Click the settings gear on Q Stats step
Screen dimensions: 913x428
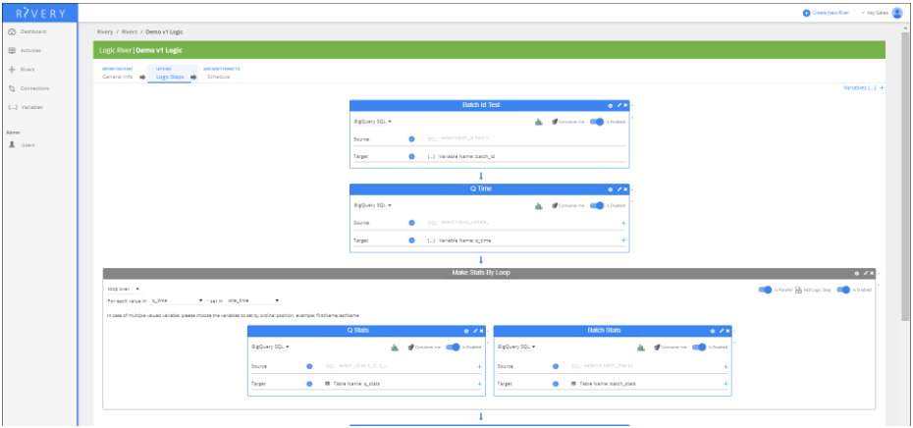pos(466,331)
